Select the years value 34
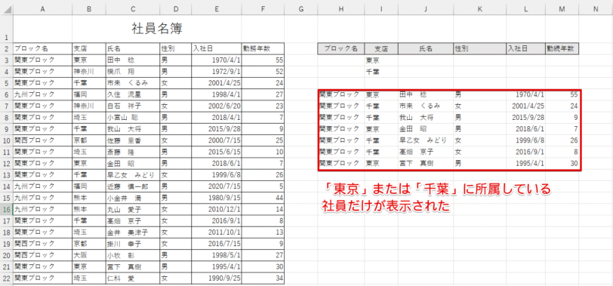This screenshot has height=286, width=613. point(263,278)
